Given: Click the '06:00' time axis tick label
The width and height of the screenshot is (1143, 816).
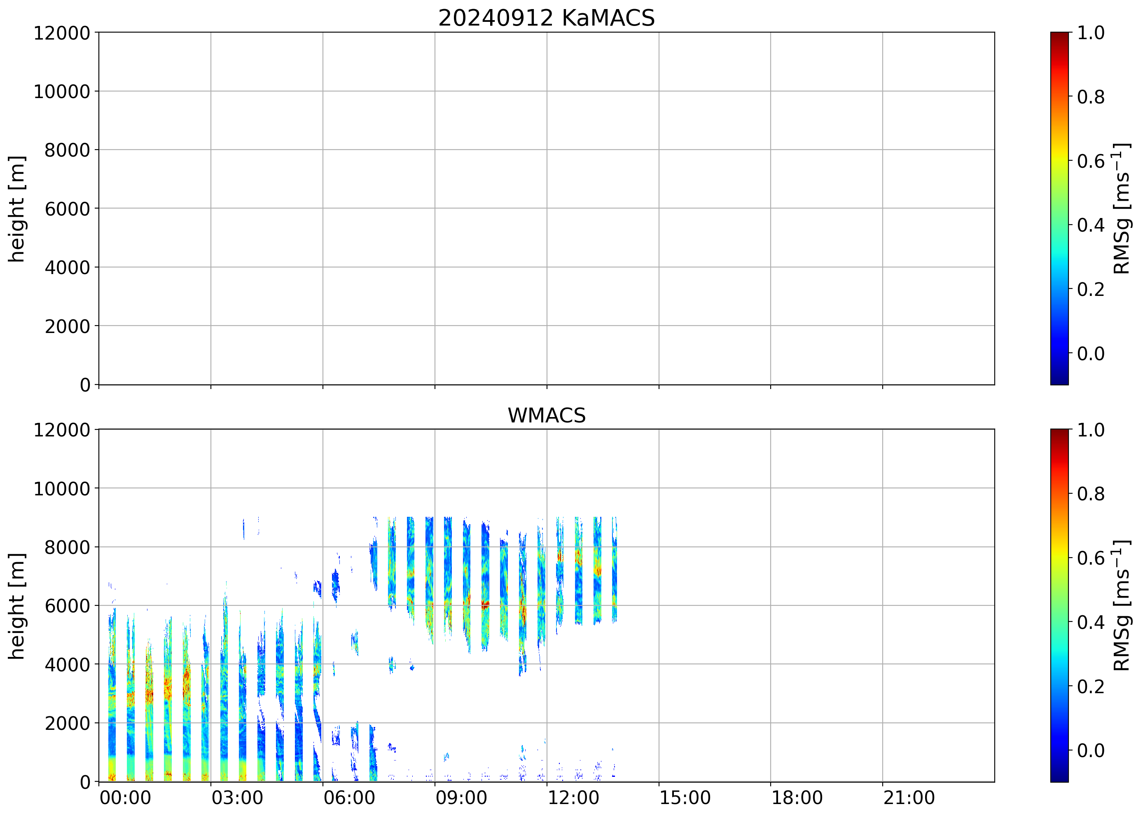Looking at the screenshot, I should tap(349, 797).
